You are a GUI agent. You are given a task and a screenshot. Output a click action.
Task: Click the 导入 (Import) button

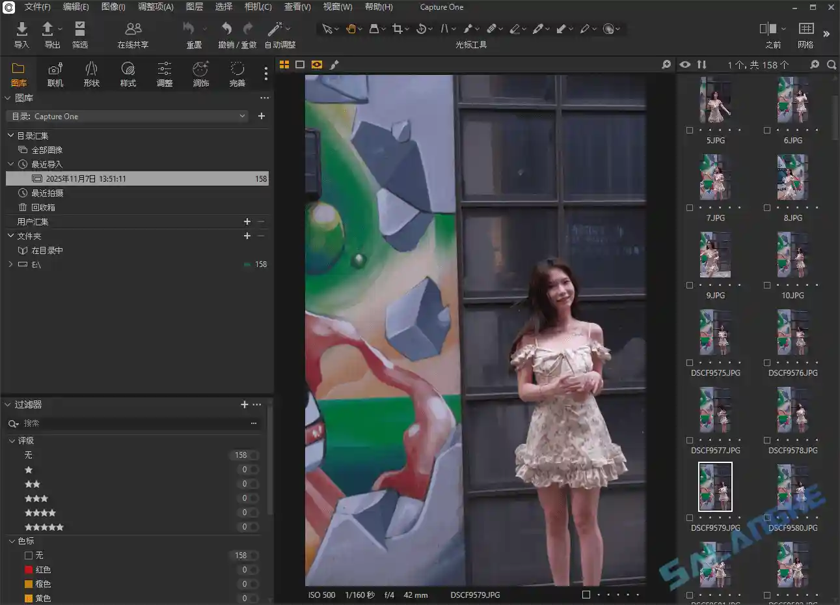21,34
